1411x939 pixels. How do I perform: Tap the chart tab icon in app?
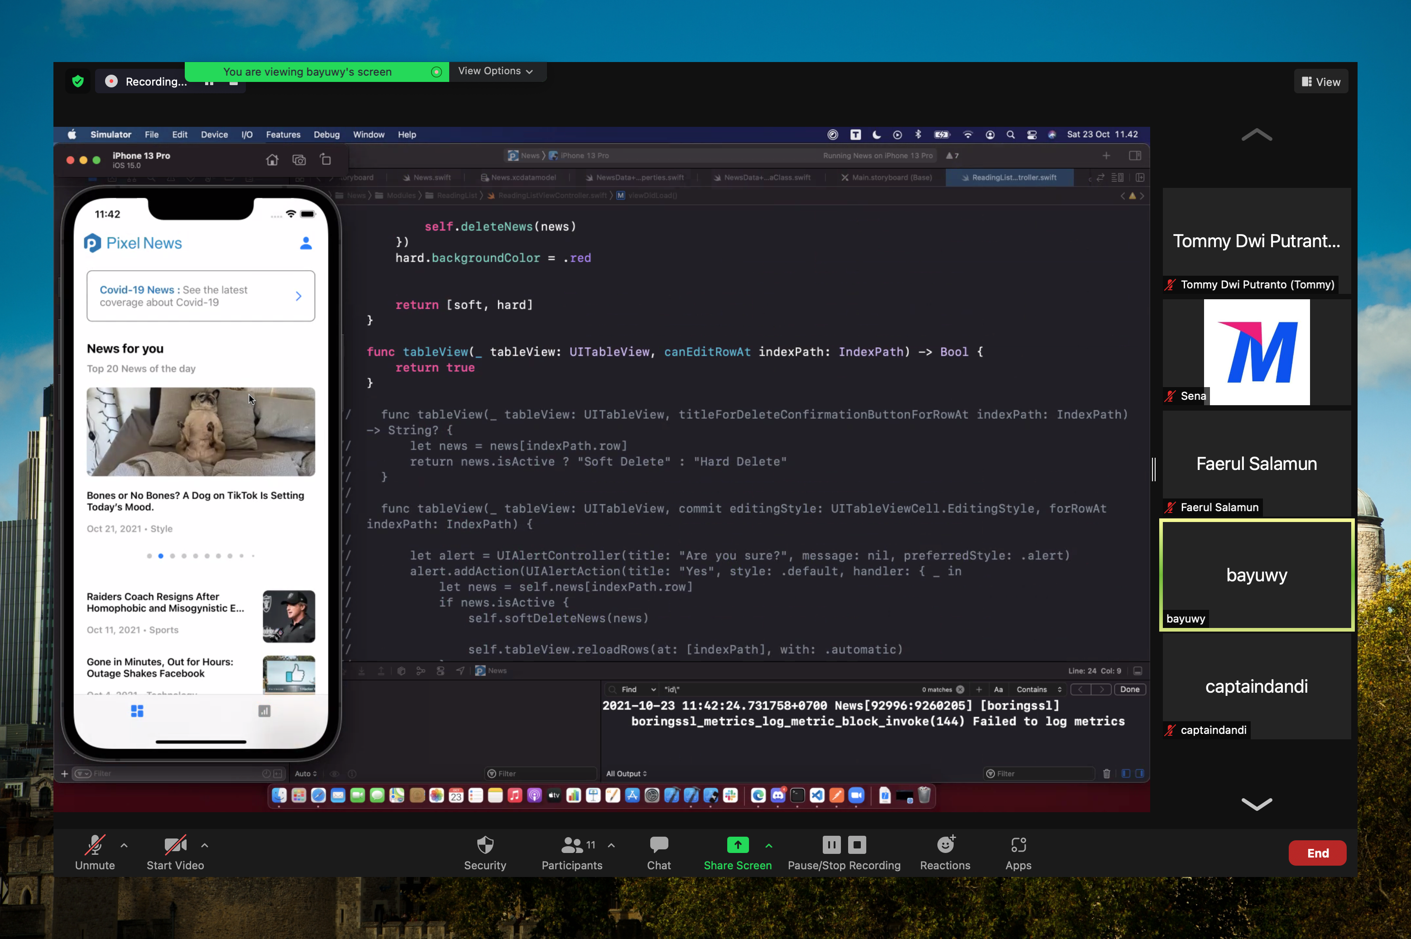[x=264, y=711]
